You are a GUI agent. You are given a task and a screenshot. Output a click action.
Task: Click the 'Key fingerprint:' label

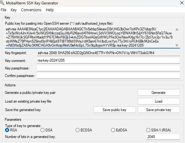(x=16, y=53)
